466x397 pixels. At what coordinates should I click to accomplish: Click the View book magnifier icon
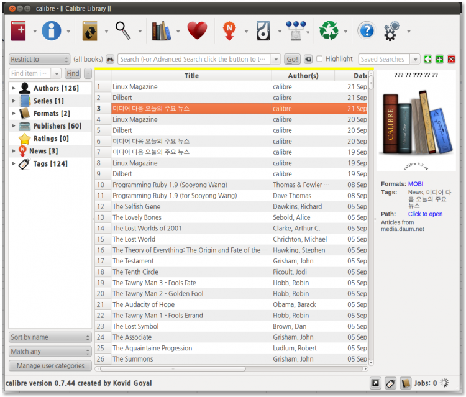[x=123, y=31]
